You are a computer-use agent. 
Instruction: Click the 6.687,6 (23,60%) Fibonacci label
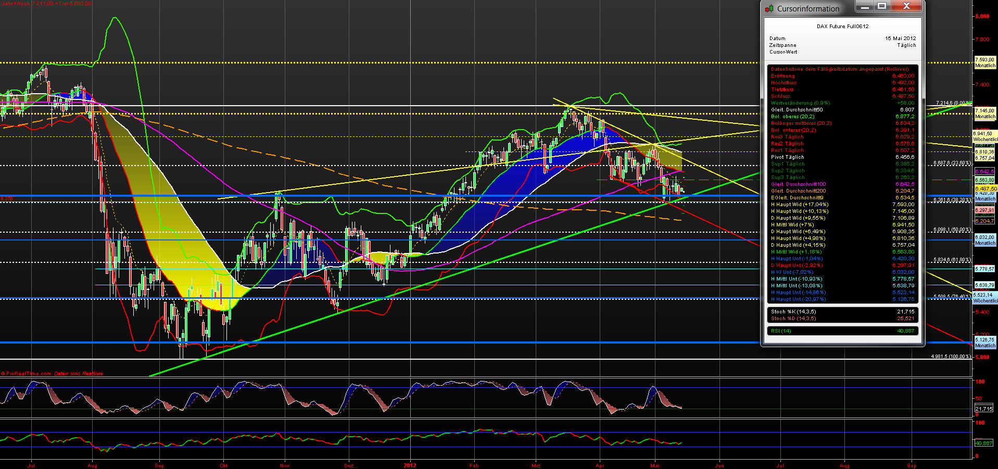(x=952, y=163)
